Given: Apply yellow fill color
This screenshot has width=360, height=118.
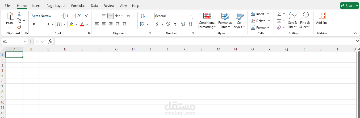Looking at the screenshot, I should click(71, 24).
